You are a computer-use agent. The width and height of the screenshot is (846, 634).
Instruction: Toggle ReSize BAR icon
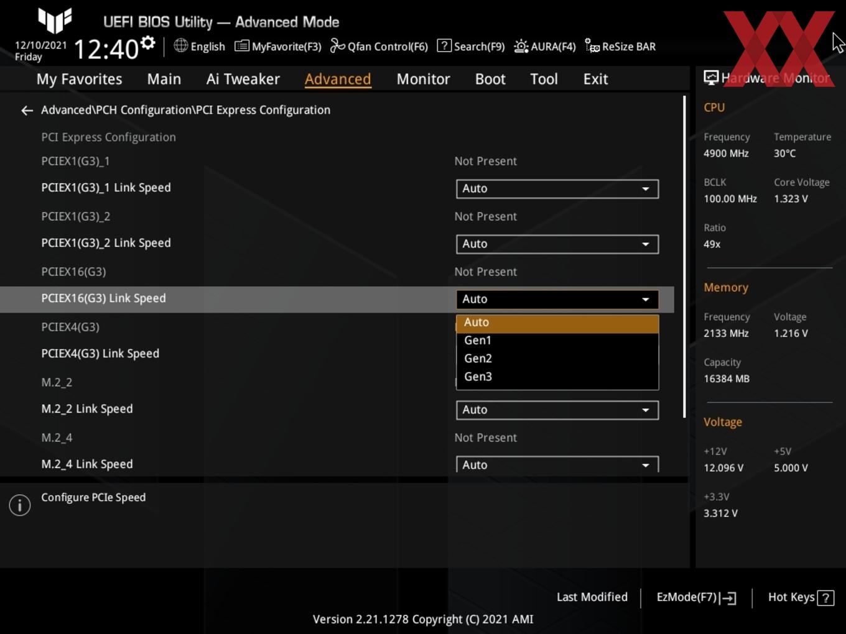click(592, 46)
